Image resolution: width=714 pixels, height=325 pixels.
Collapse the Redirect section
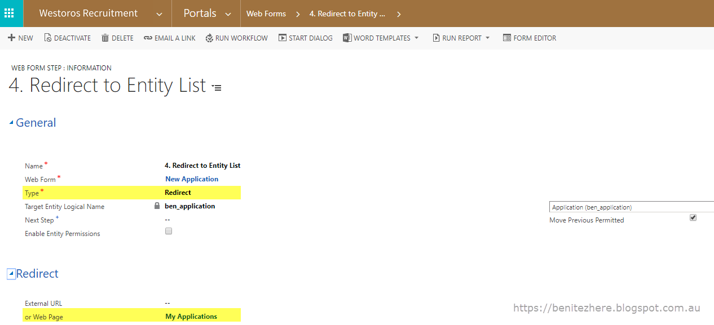click(x=10, y=273)
